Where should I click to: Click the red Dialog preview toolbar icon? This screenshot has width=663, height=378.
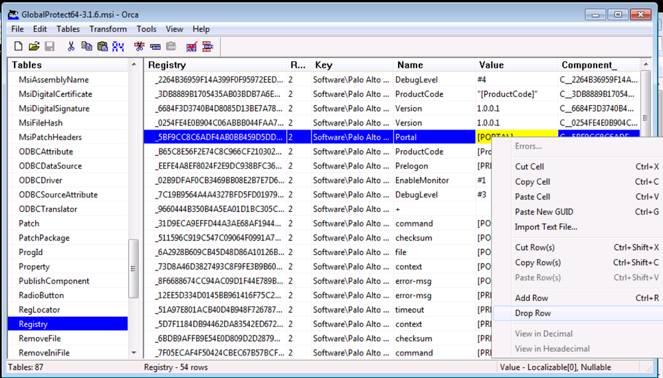[x=207, y=47]
